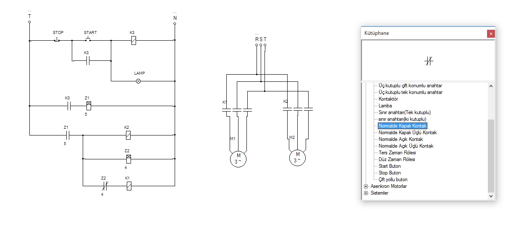Image resolution: width=516 pixels, height=242 pixels.
Task: Select the Z1 normally open contact
Action: point(67,135)
